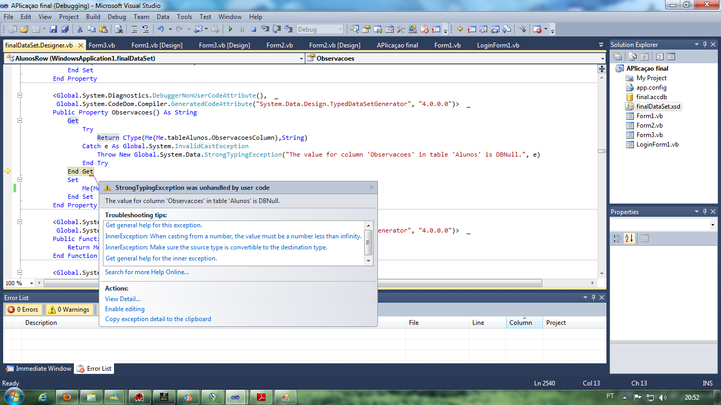Stop debugging with the square stop icon
The width and height of the screenshot is (721, 405).
coord(253,30)
